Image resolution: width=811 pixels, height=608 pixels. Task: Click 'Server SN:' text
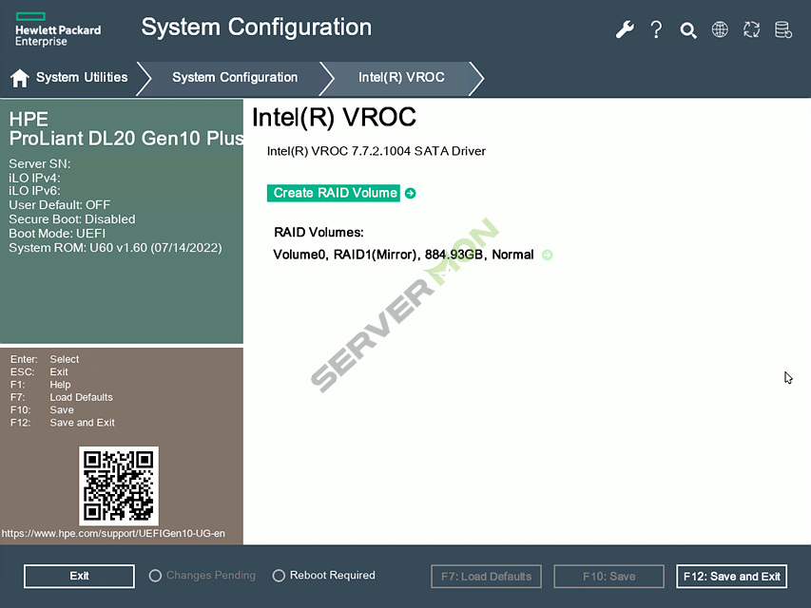click(x=40, y=164)
